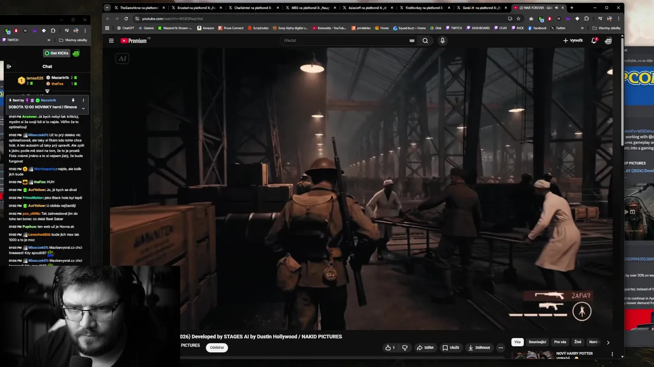Click the Uložit save button
654x367 pixels.
click(x=451, y=348)
